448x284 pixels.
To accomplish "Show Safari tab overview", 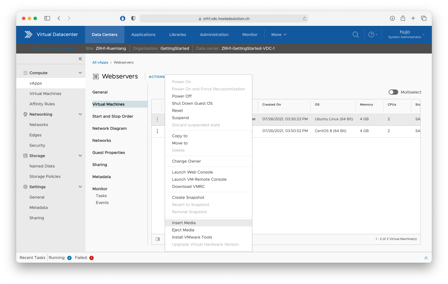I will pos(424,18).
